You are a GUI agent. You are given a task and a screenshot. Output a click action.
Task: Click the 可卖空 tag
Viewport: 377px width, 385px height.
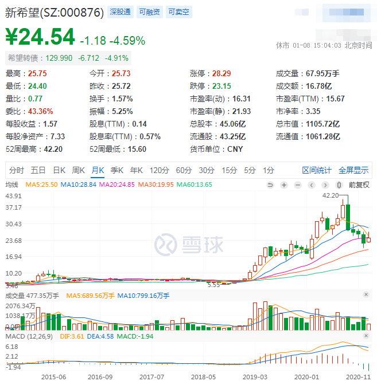click(x=179, y=12)
